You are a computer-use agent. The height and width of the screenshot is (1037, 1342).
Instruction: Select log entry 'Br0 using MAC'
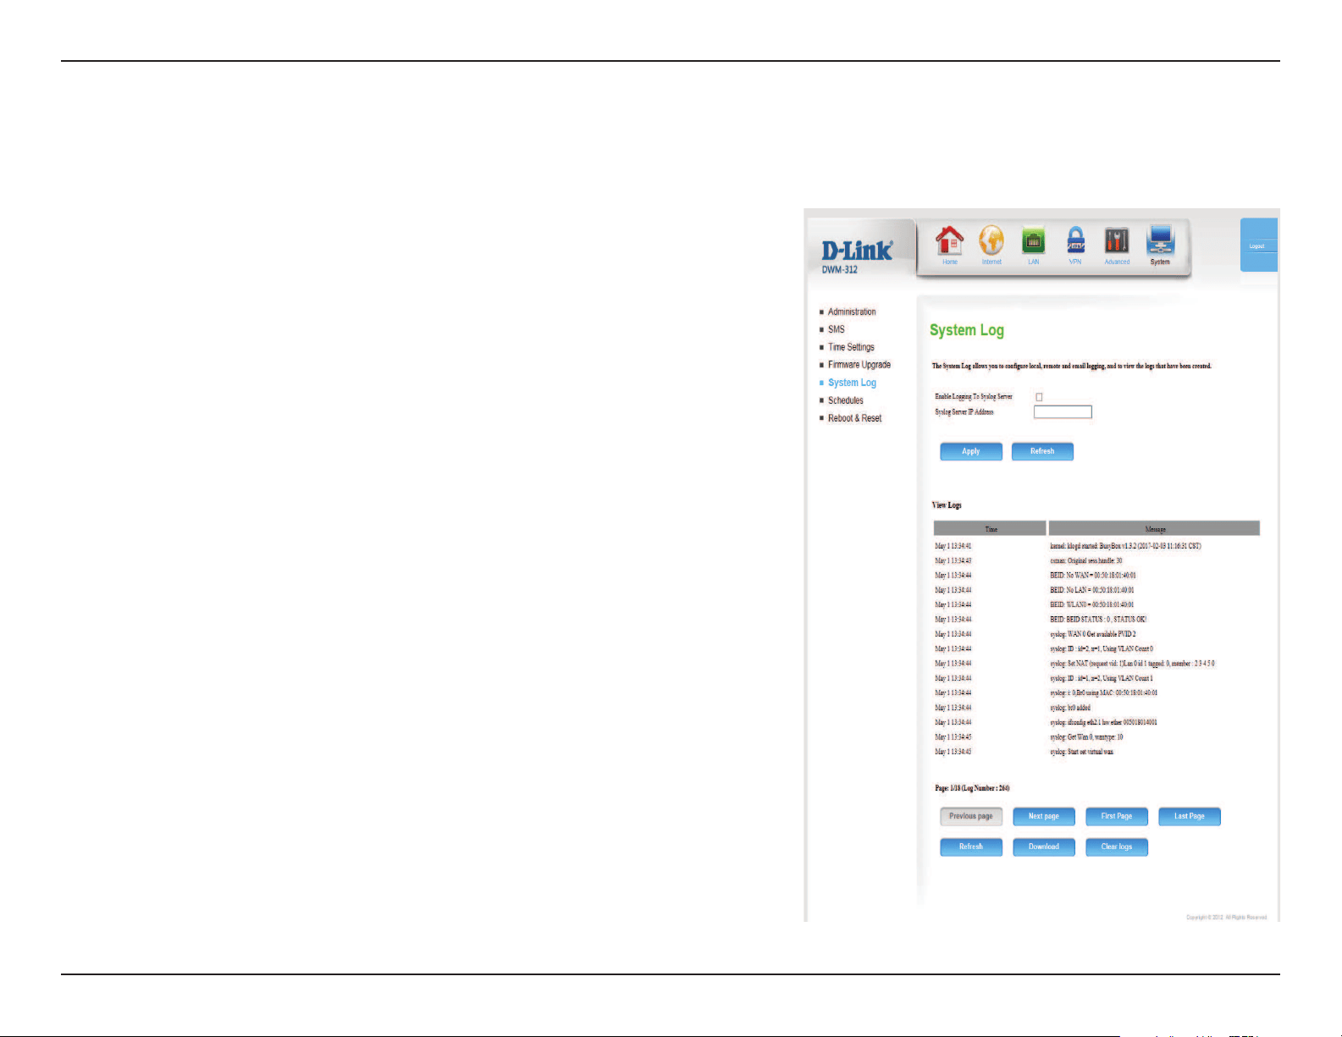(1104, 692)
